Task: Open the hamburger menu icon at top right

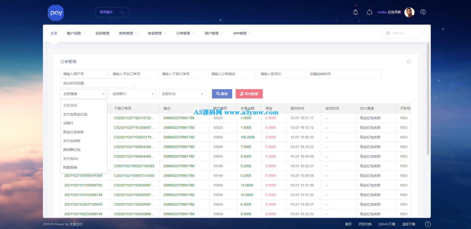Action: tap(423, 12)
